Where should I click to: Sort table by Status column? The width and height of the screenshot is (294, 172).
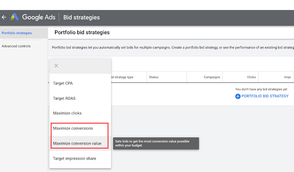[x=153, y=77]
